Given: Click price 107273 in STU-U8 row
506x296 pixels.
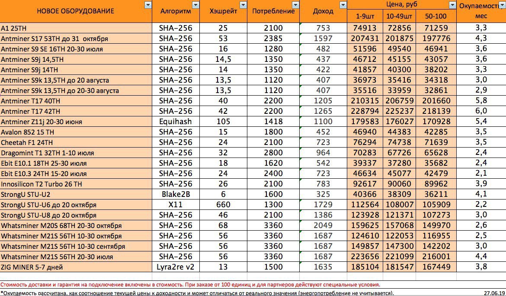Looking at the screenshot, I should [436, 216].
